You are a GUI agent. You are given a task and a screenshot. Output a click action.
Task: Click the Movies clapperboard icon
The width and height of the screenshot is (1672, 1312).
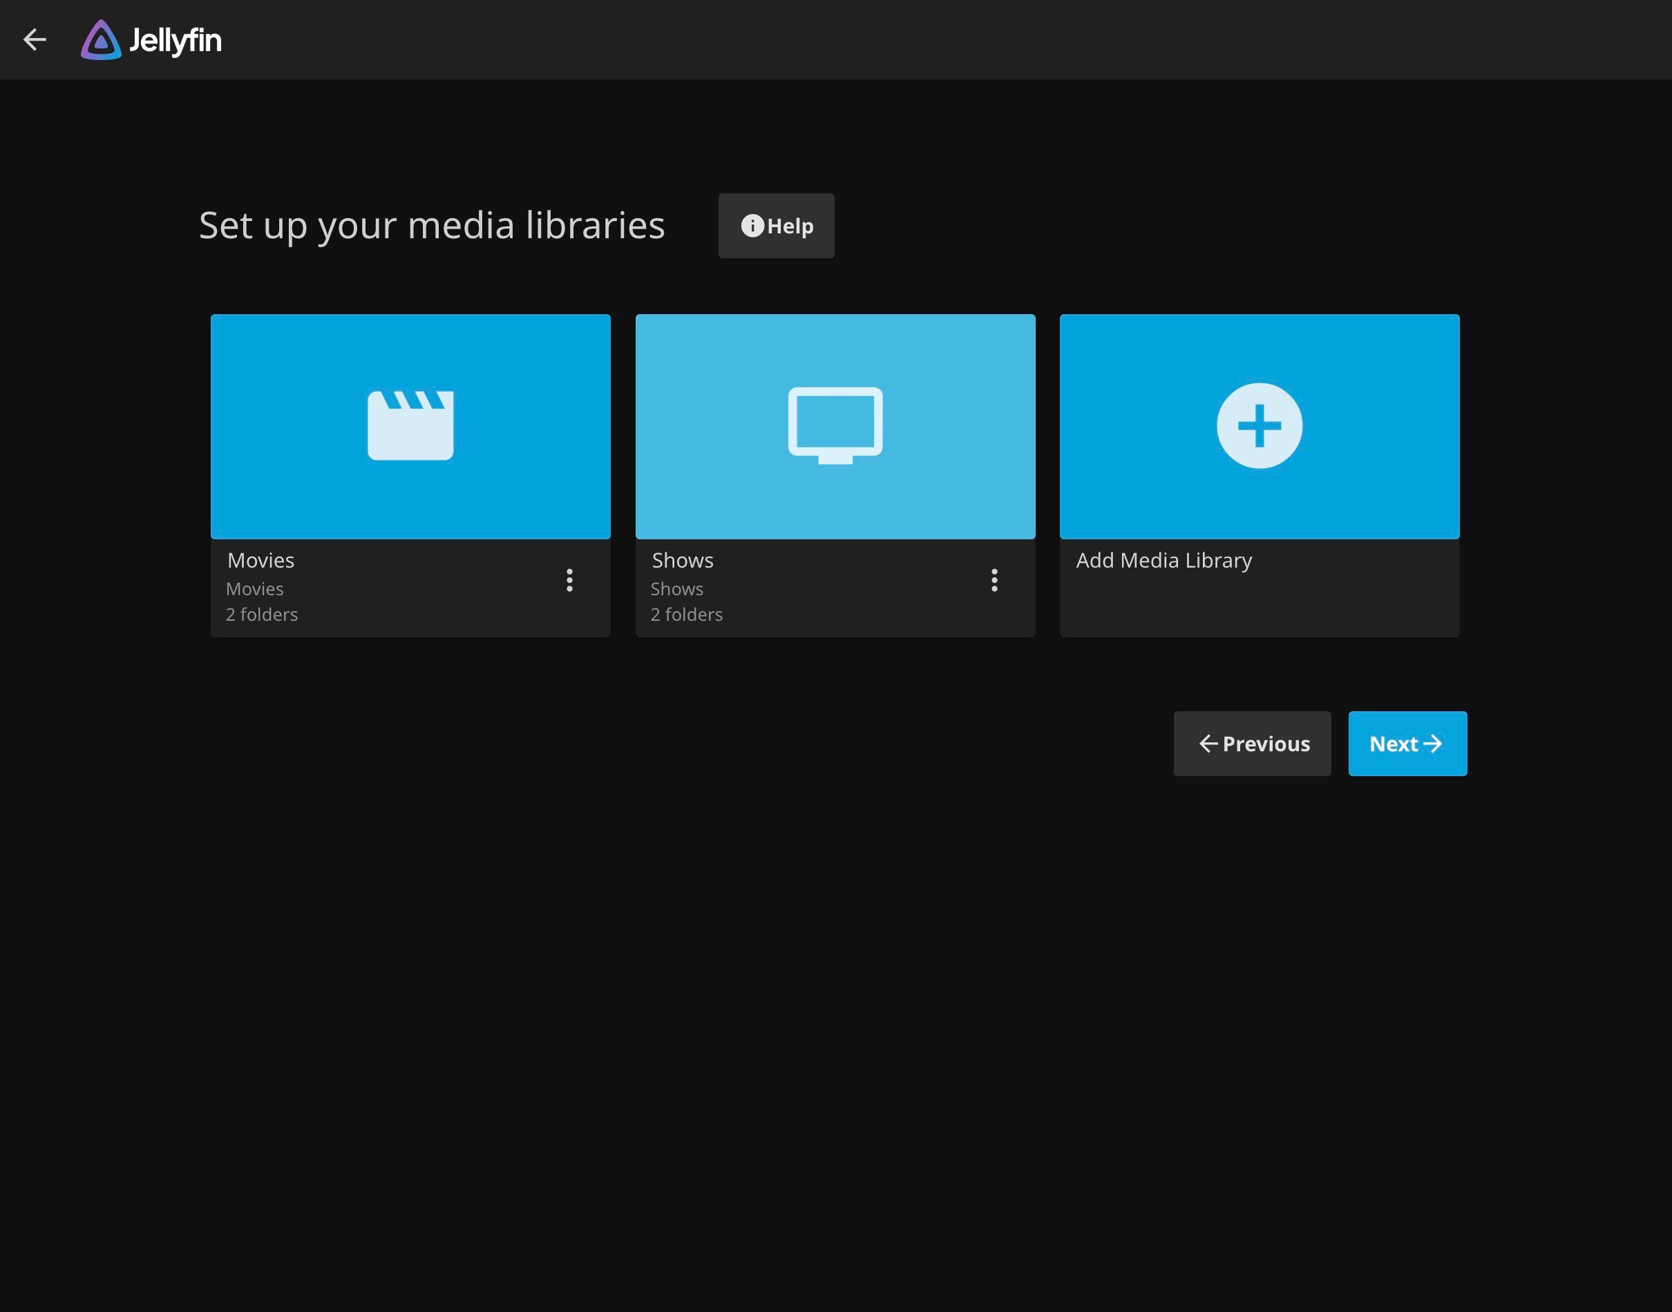tap(410, 425)
